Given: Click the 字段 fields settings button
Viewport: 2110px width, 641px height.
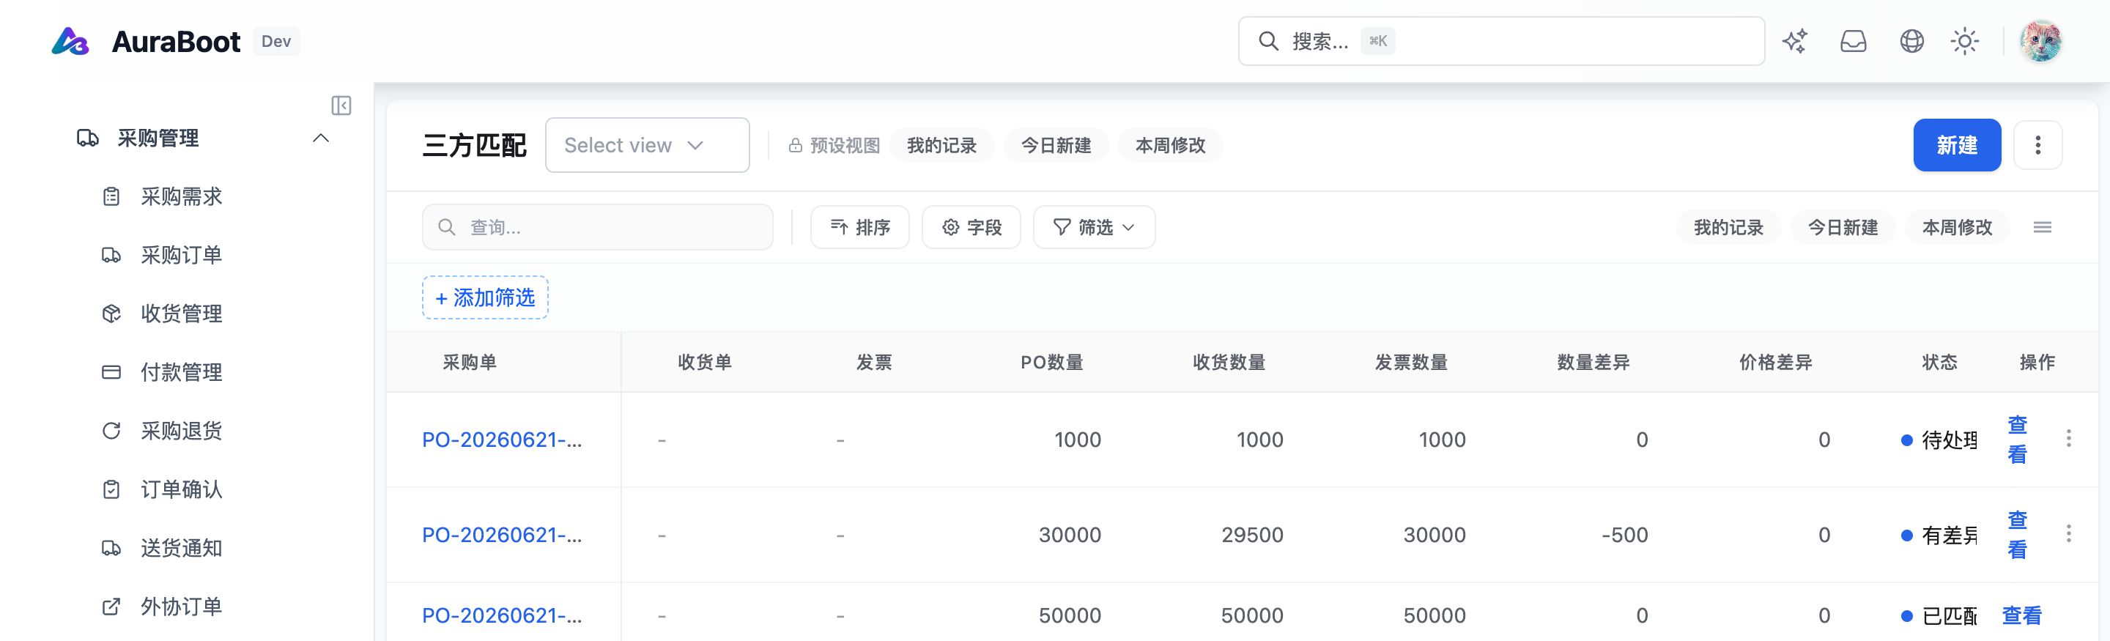Looking at the screenshot, I should (971, 227).
